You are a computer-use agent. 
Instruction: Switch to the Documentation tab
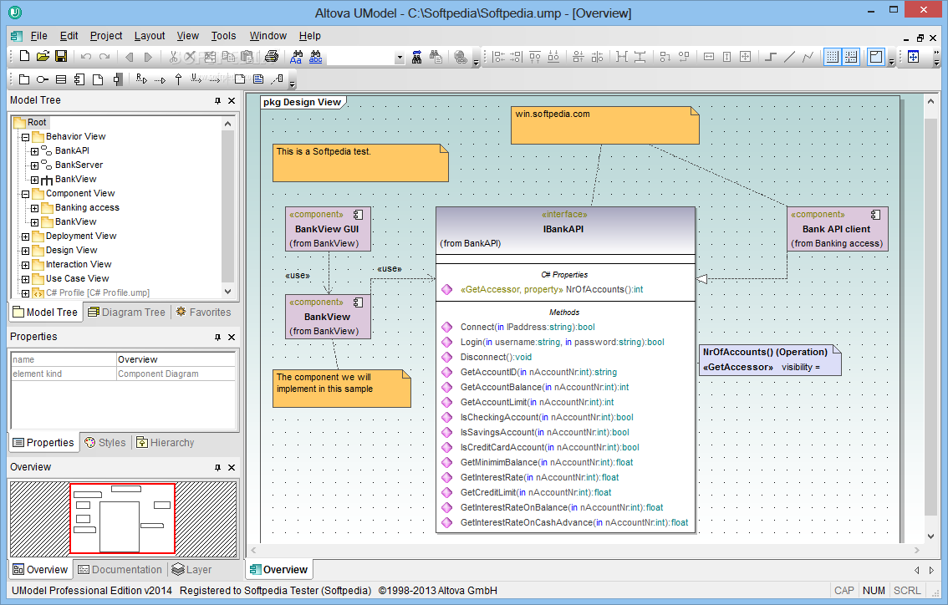(x=120, y=569)
